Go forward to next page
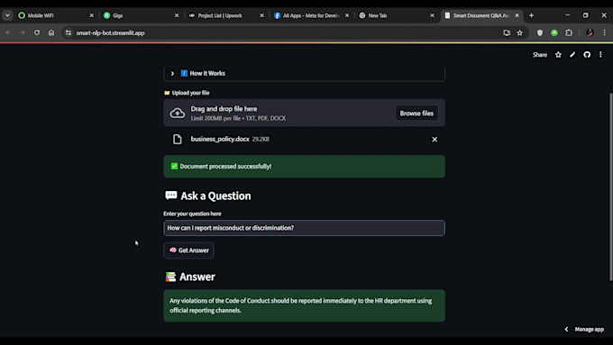This screenshot has height=345, width=613. [x=23, y=32]
